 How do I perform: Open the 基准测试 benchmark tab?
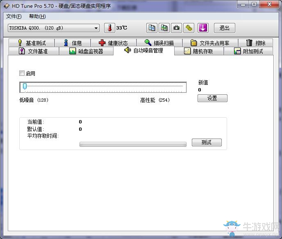(32, 43)
